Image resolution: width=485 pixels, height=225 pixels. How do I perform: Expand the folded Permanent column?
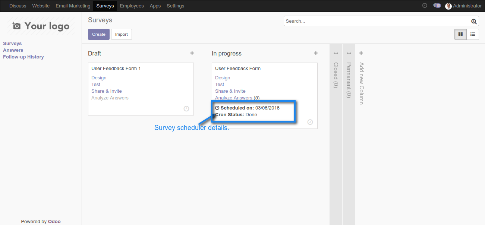(x=349, y=53)
